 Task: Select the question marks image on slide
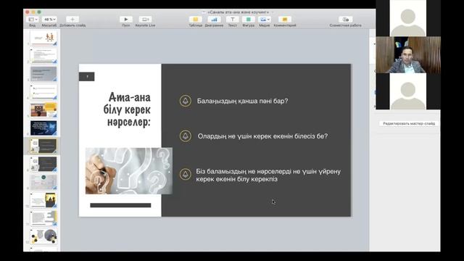coord(129,171)
